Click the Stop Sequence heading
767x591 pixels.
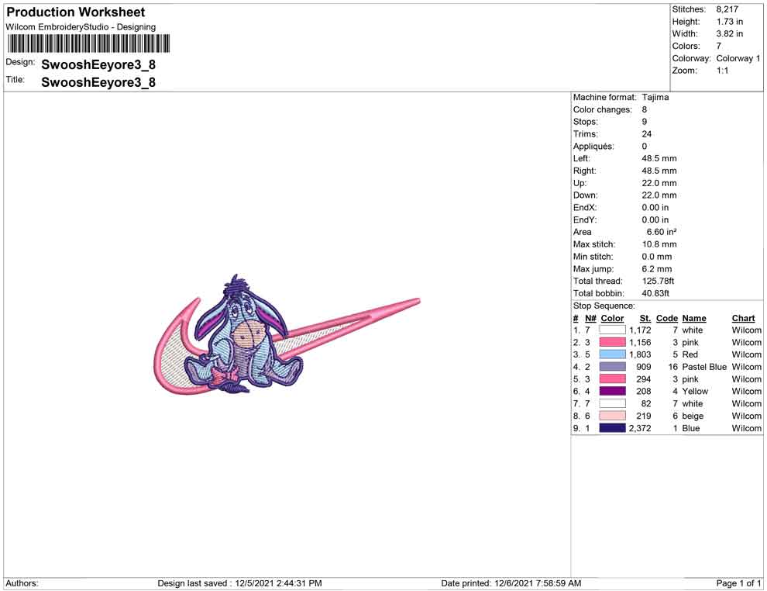(x=604, y=306)
